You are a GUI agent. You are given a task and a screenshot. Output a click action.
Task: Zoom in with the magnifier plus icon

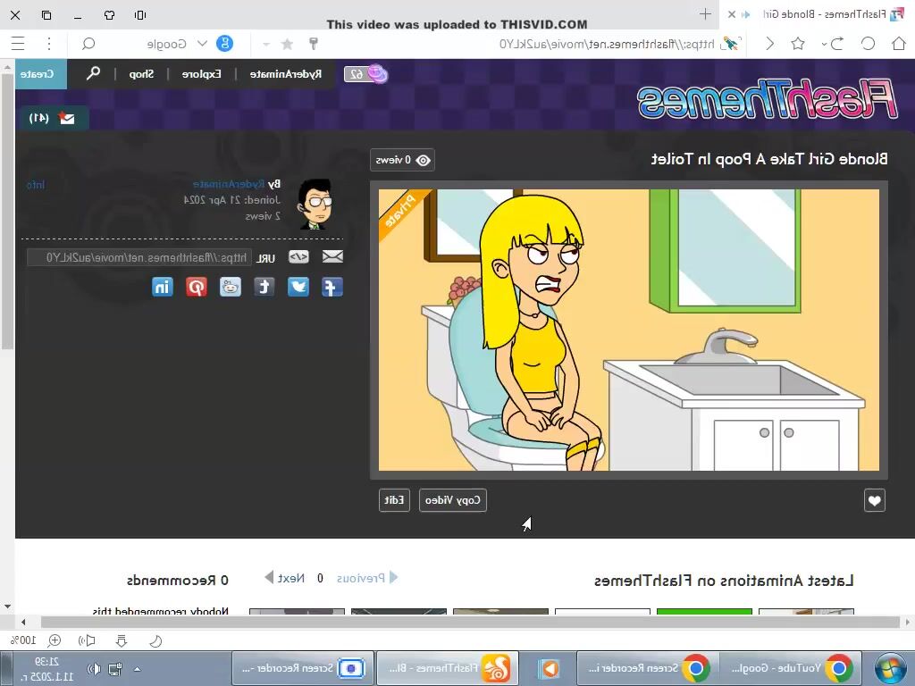tap(55, 640)
